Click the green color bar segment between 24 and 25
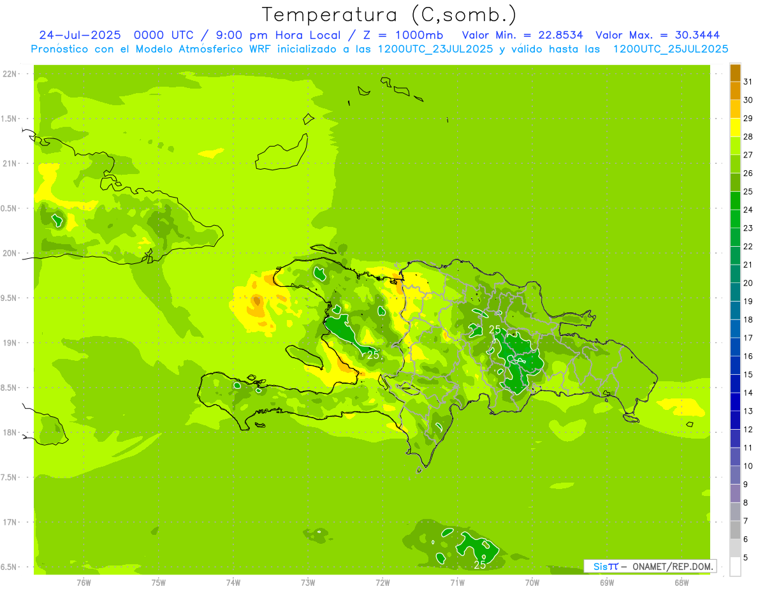The height and width of the screenshot is (591, 765). click(735, 200)
